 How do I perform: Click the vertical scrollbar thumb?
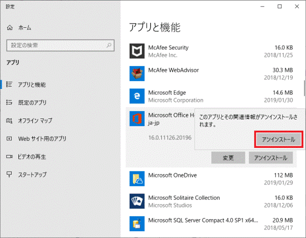pyautogui.click(x=304, y=88)
